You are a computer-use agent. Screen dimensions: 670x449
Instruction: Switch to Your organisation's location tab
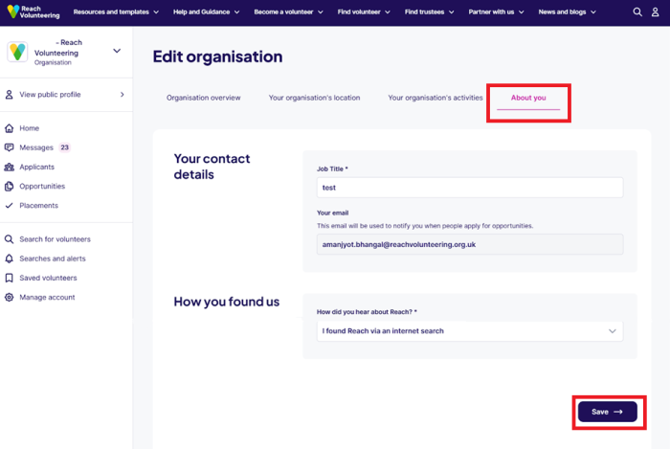(314, 98)
